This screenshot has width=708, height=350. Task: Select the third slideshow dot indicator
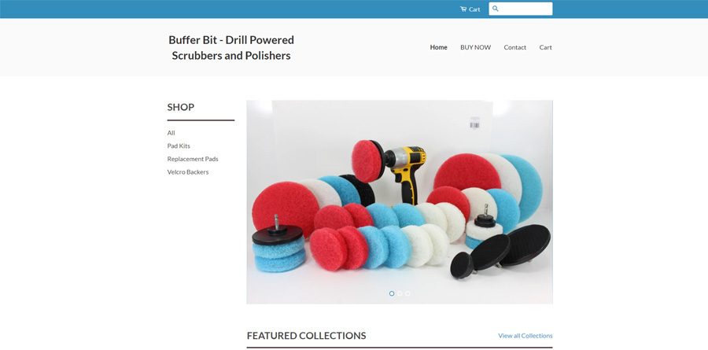pos(407,293)
